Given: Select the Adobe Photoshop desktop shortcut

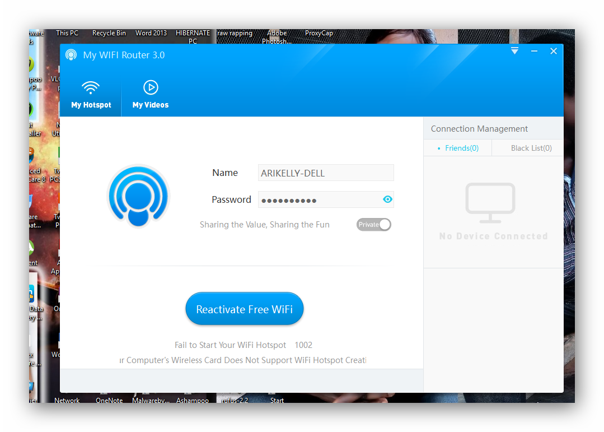Looking at the screenshot, I should point(277,37).
